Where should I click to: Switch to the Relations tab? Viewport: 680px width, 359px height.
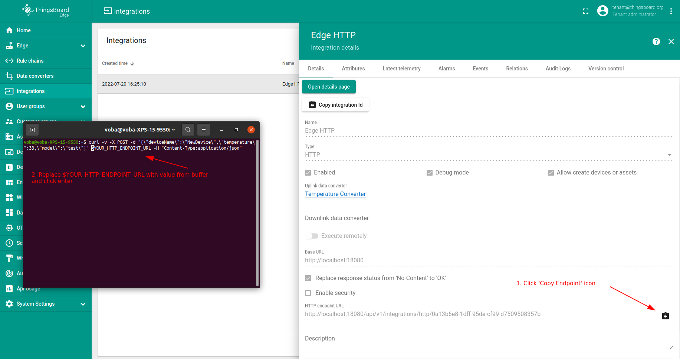point(517,69)
